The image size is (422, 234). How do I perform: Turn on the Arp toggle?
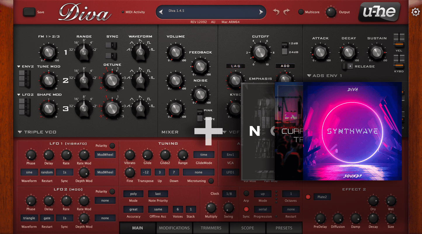coord(246,193)
